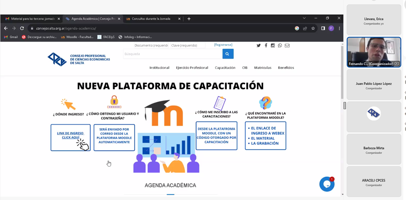Close the Consultas durante la Jornada tab
Image resolution: width=406 pixels, height=200 pixels.
tap(179, 19)
